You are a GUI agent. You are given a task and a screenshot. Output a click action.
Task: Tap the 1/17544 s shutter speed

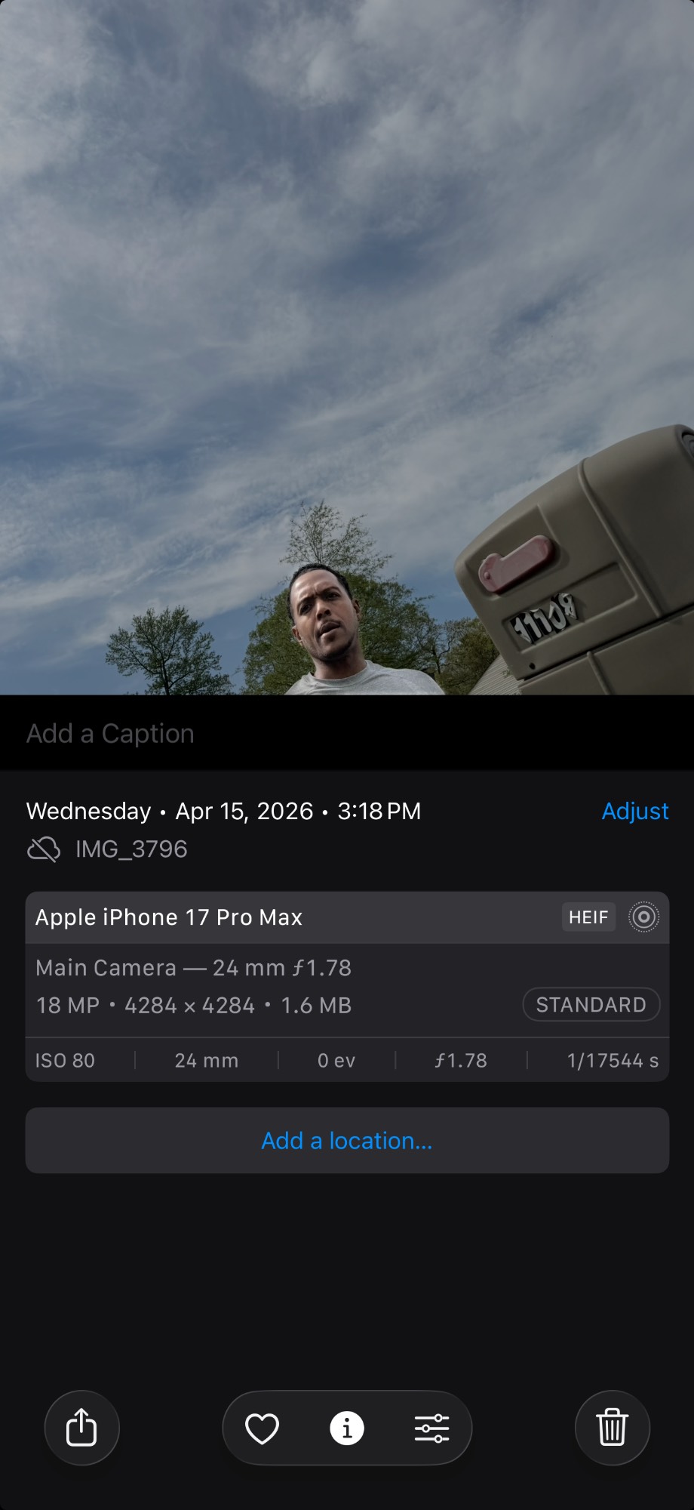(x=613, y=1061)
